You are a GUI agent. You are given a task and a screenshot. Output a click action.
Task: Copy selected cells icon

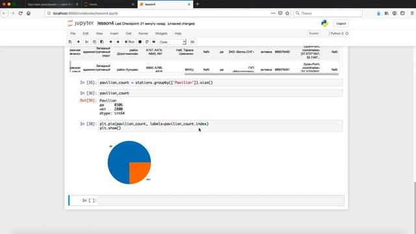click(x=94, y=42)
